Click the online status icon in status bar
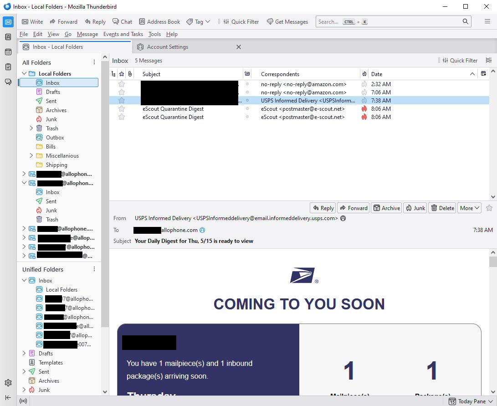 (x=23, y=401)
